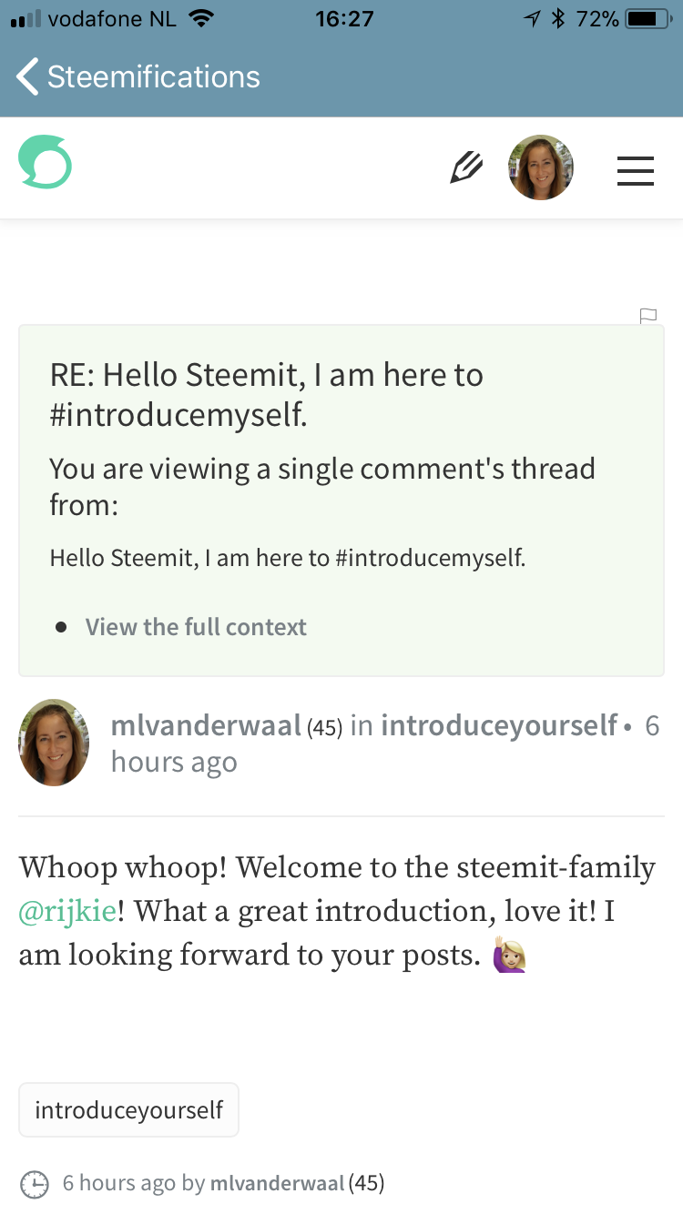683x1214 pixels.
Task: Click mlvanderwaal in the footer timestamp line
Action: pyautogui.click(x=277, y=1184)
